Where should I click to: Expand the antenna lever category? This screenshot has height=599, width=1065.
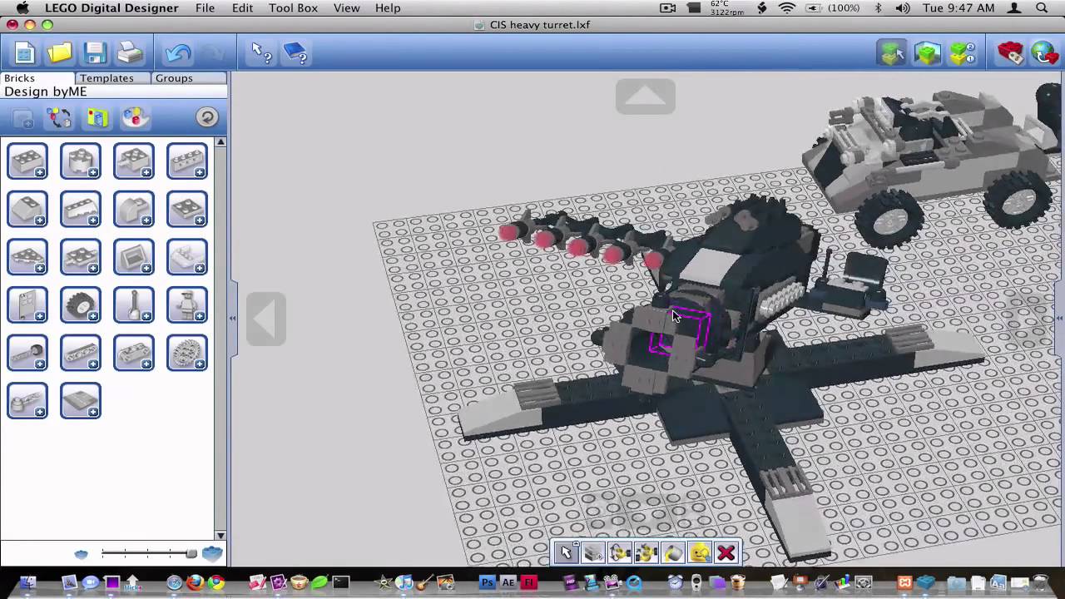tap(134, 304)
